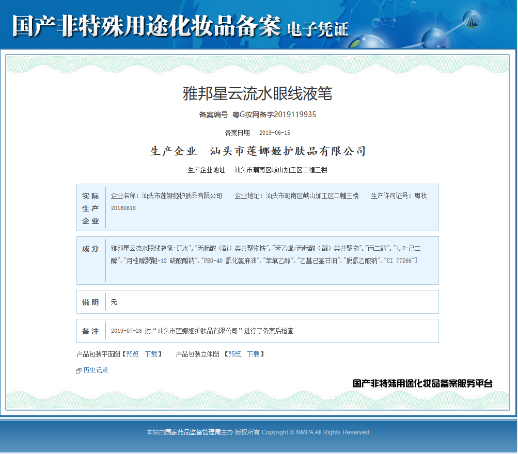Click the manufacturer name 汕头市莲娜姬护肤品有限公司 heading
Screen dimensions: 518x454
pyautogui.click(x=288, y=151)
